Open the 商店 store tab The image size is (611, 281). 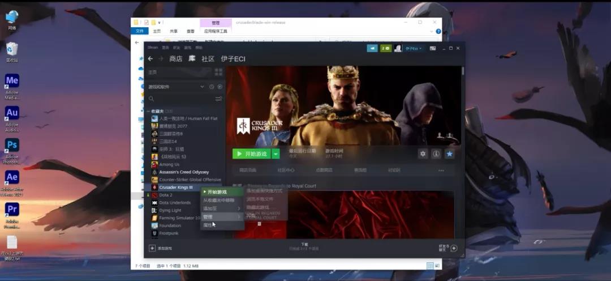point(176,59)
